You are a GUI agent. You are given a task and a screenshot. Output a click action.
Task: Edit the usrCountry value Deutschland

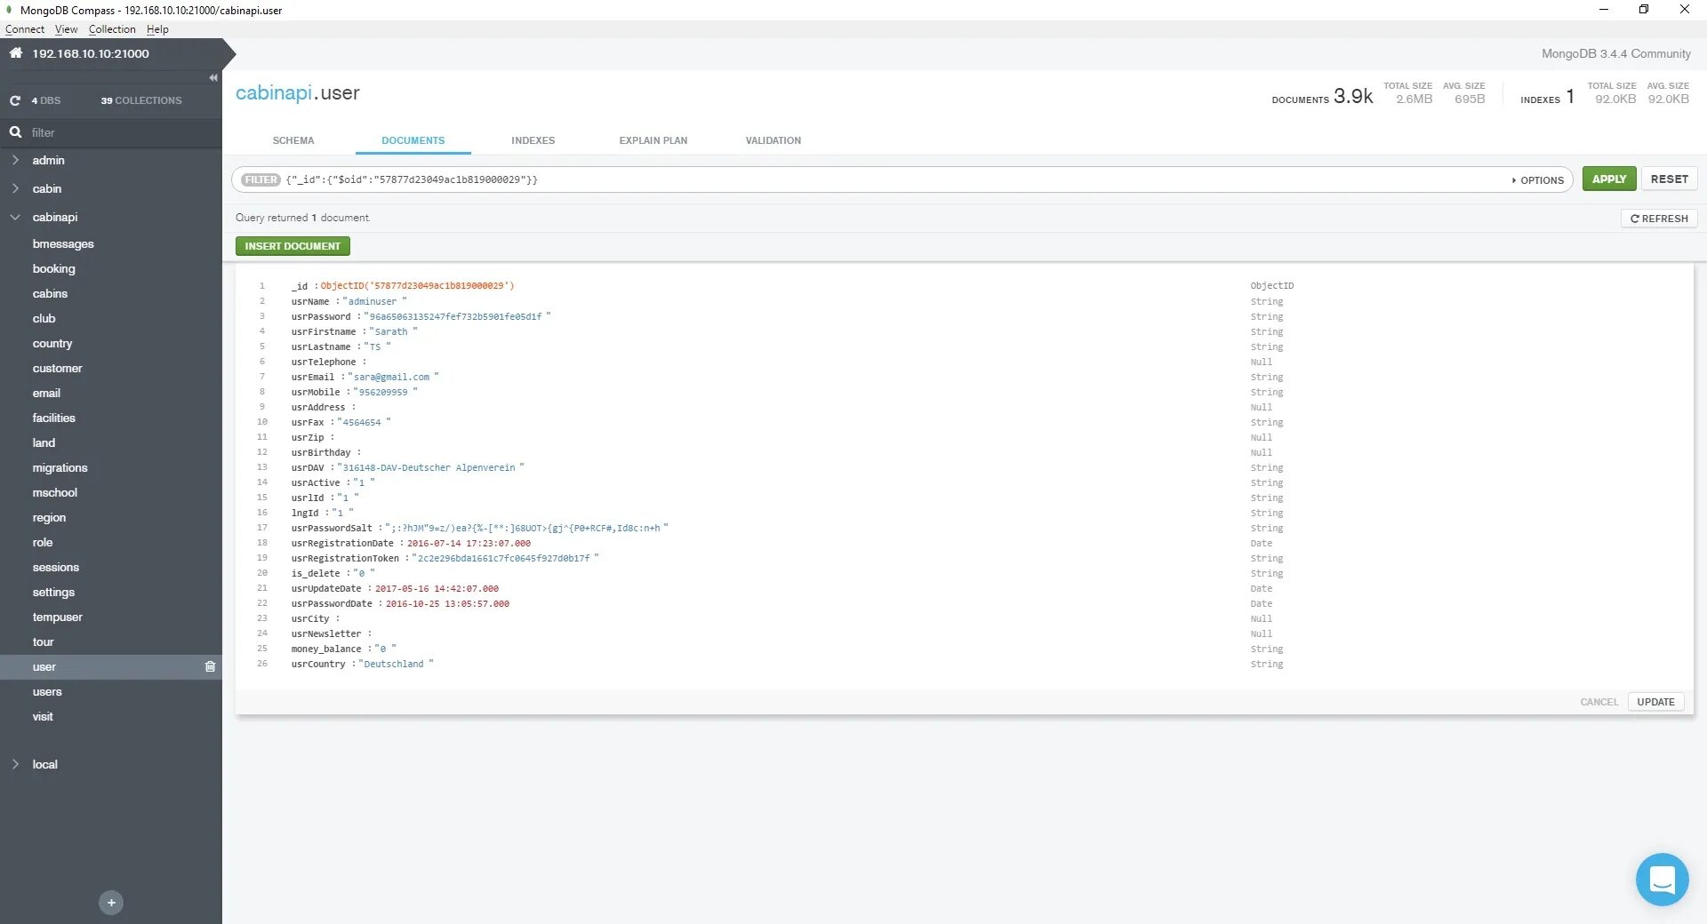point(394,665)
